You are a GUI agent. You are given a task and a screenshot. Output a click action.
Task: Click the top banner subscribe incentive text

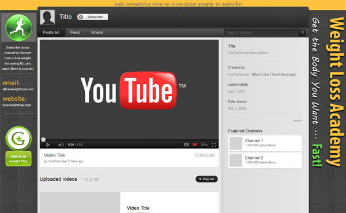pyautogui.click(x=178, y=4)
